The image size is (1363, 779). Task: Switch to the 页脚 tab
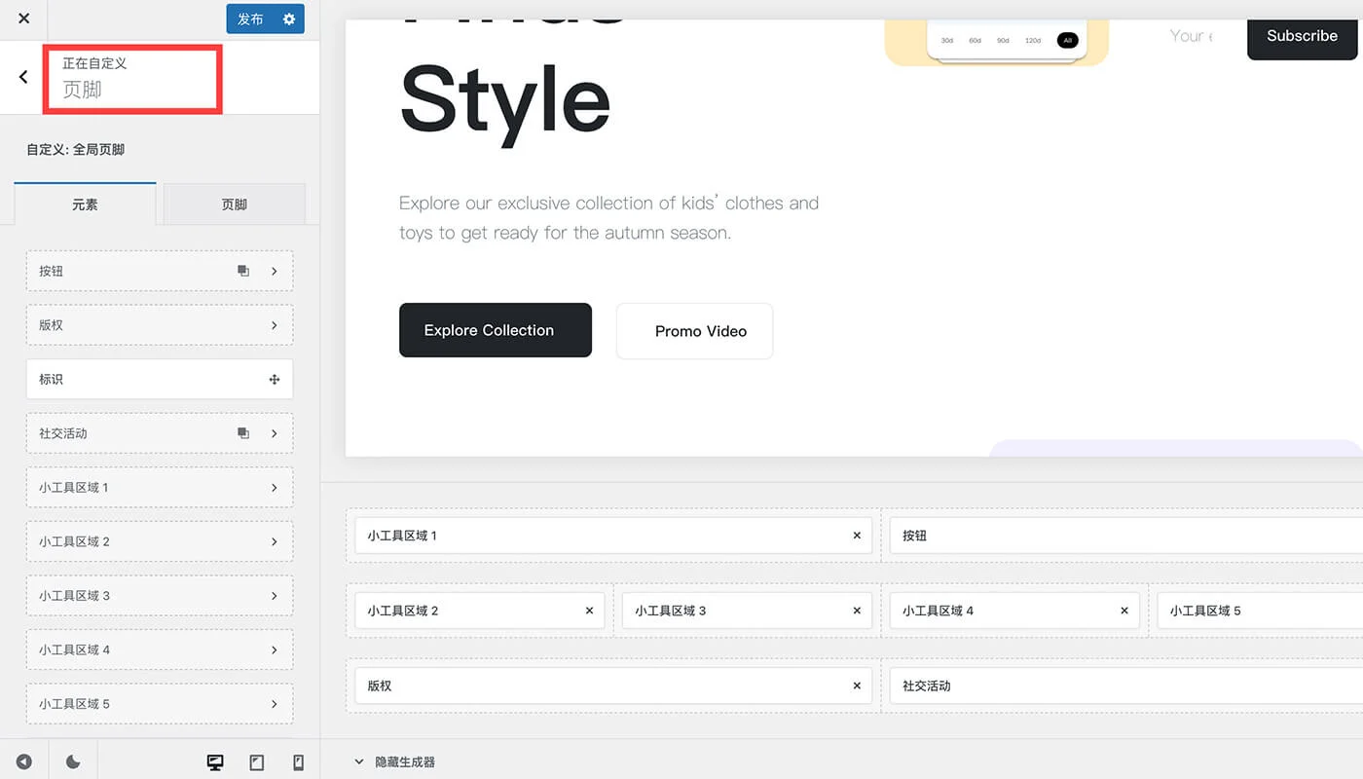coord(234,204)
